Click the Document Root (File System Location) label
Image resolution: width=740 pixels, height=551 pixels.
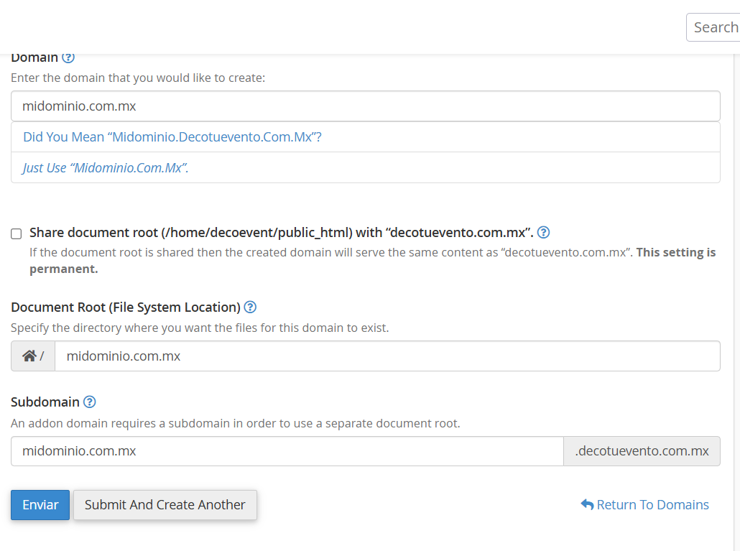pos(125,307)
